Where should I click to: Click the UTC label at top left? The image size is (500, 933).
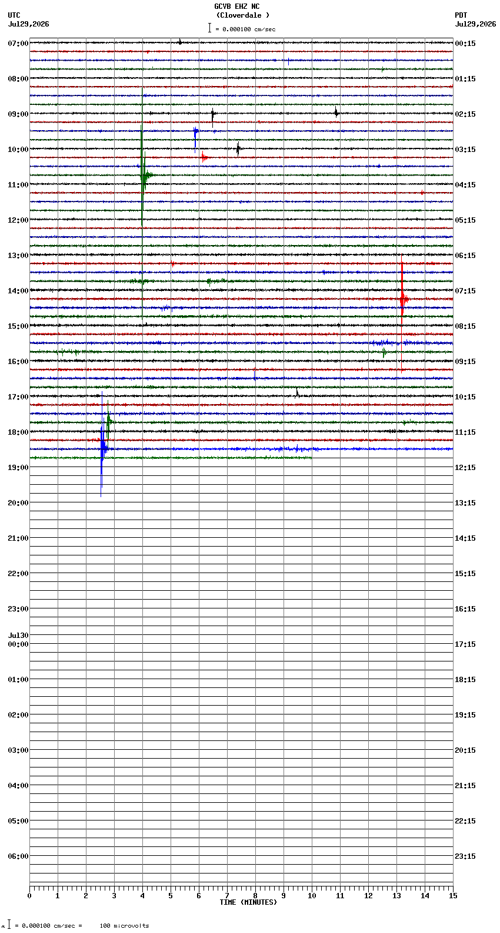point(14,15)
